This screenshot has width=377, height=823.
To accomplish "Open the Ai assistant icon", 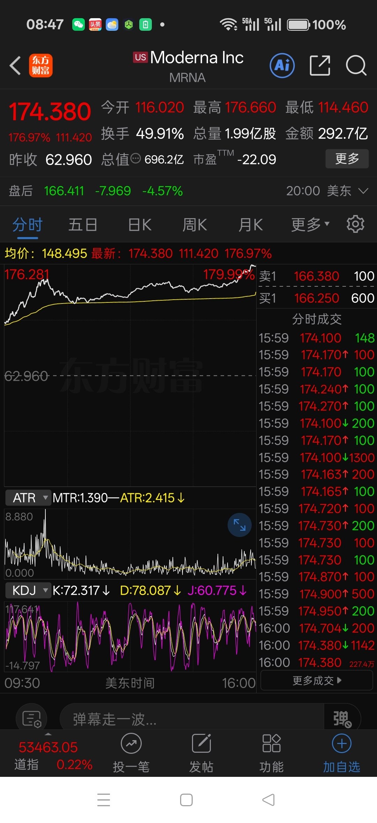I will (282, 65).
